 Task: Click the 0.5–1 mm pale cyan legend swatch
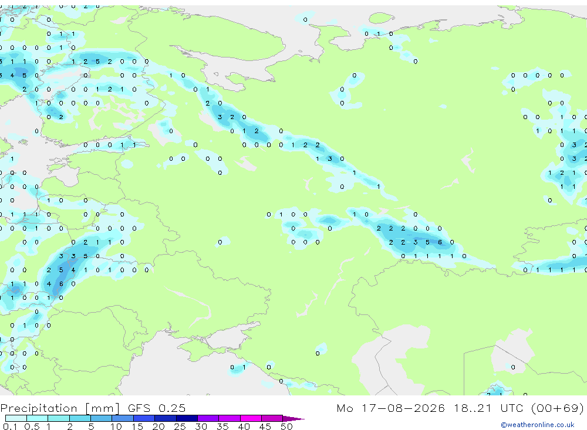38,418
